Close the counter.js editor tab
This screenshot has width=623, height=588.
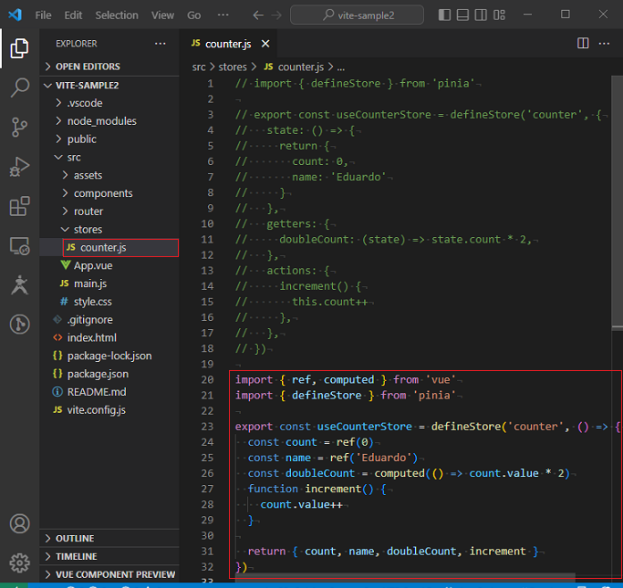[x=265, y=44]
